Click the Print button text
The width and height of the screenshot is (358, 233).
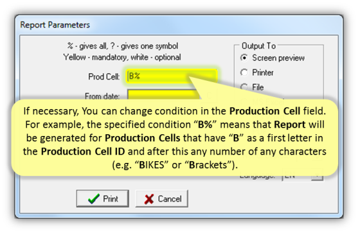[x=111, y=199]
